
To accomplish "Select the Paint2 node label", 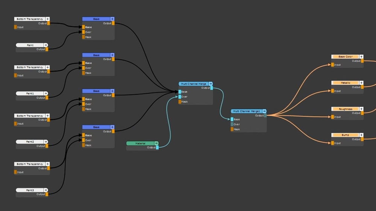I will (x=30, y=142).
